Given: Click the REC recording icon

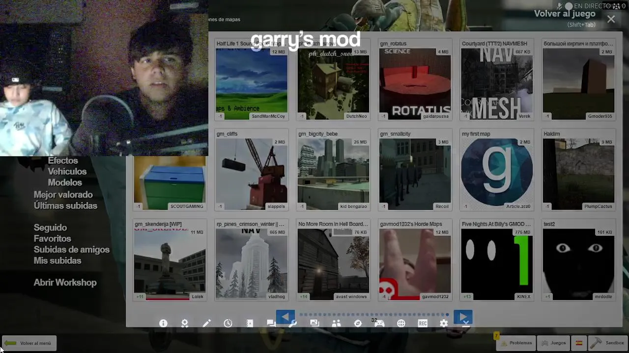Looking at the screenshot, I should tap(423, 323).
